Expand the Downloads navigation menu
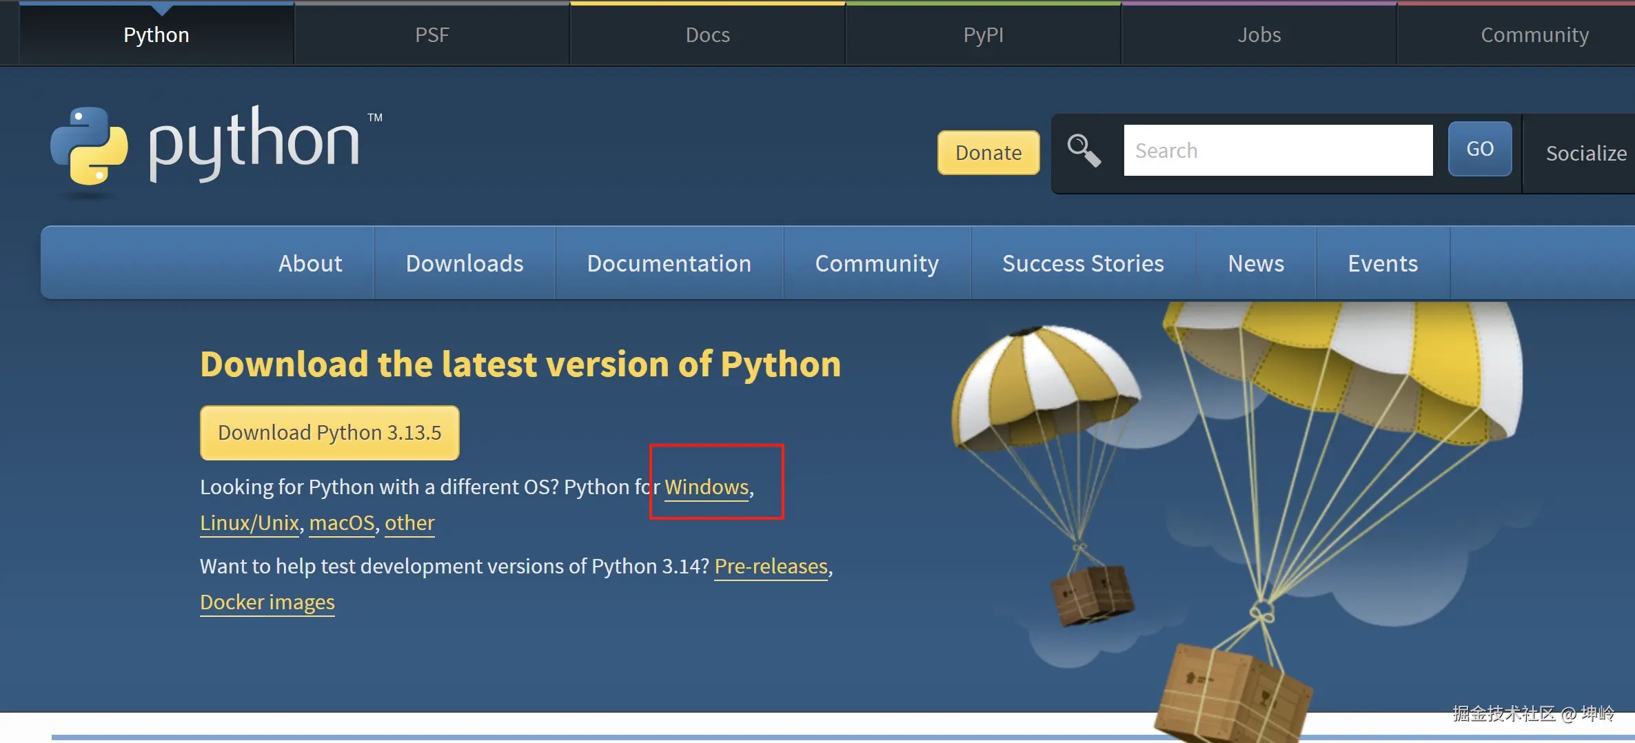The width and height of the screenshot is (1635, 743). point(465,263)
